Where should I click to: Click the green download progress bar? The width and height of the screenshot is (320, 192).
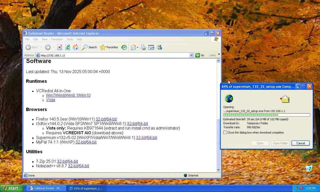tap(267, 115)
